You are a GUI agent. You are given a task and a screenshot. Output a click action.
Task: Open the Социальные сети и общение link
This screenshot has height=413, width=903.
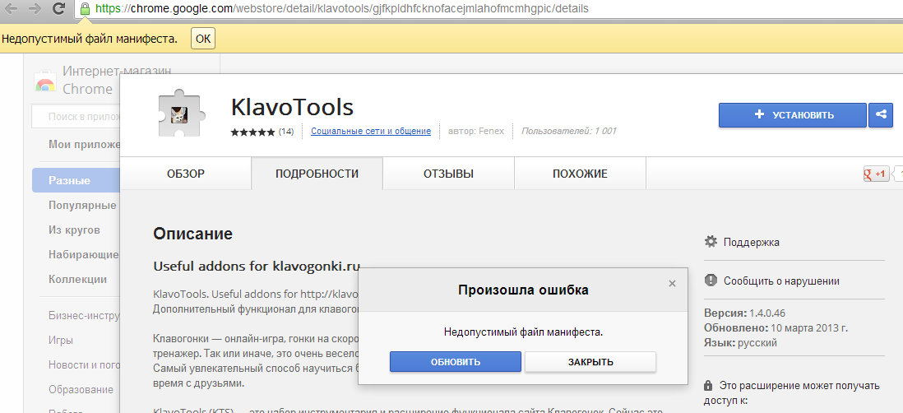pos(371,132)
